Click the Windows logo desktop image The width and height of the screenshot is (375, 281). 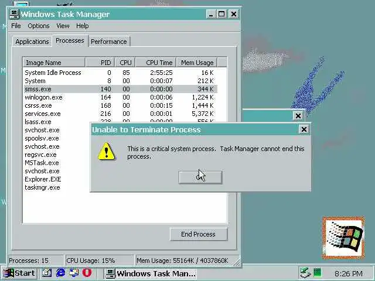pyautogui.click(x=344, y=238)
